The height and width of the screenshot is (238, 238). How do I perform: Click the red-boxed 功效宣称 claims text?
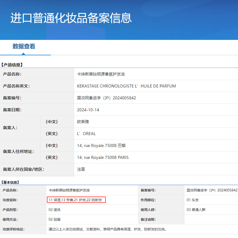point(76,200)
